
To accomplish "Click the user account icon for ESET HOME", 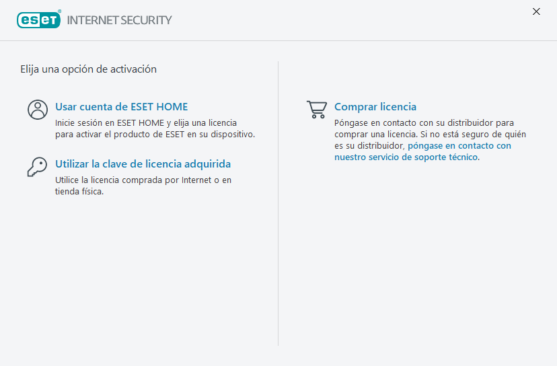I will coord(38,110).
